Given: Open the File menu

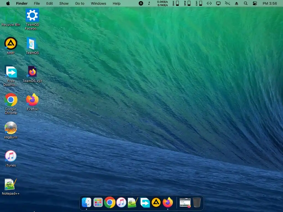Looking at the screenshot, I should pos(37,3).
